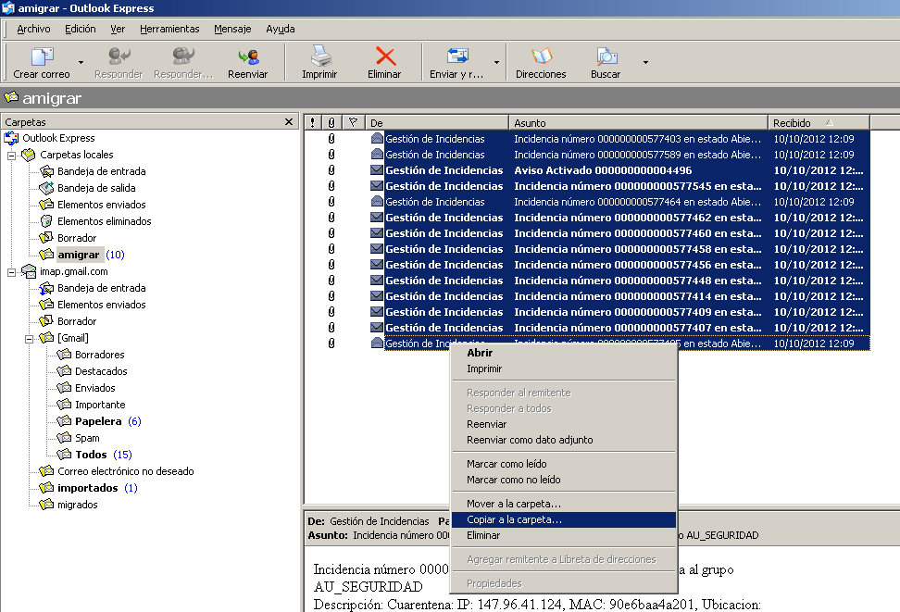Viewport: 900px width, 612px height.
Task: Choose Mover a la carpeta...
Action: pos(563,504)
